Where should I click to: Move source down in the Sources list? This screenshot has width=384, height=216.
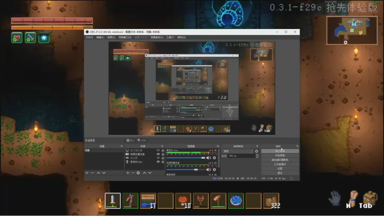click(x=150, y=173)
